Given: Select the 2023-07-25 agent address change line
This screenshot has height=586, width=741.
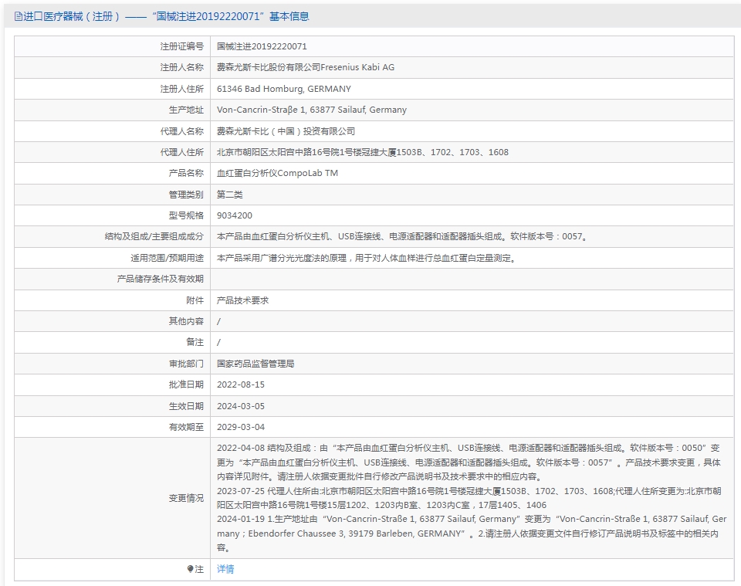Looking at the screenshot, I should tap(469, 498).
